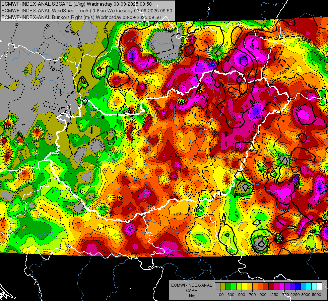Viewport: 328px width, 301px height.
Task: Pick the crimson-pink legend swatch after 1250
Action: [x=276, y=286]
